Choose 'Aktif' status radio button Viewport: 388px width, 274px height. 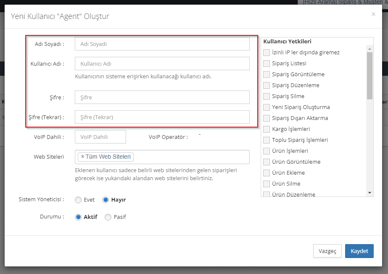click(78, 217)
